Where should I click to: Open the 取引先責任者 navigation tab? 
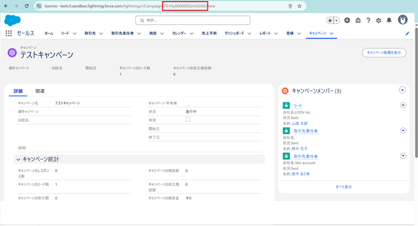122,33
